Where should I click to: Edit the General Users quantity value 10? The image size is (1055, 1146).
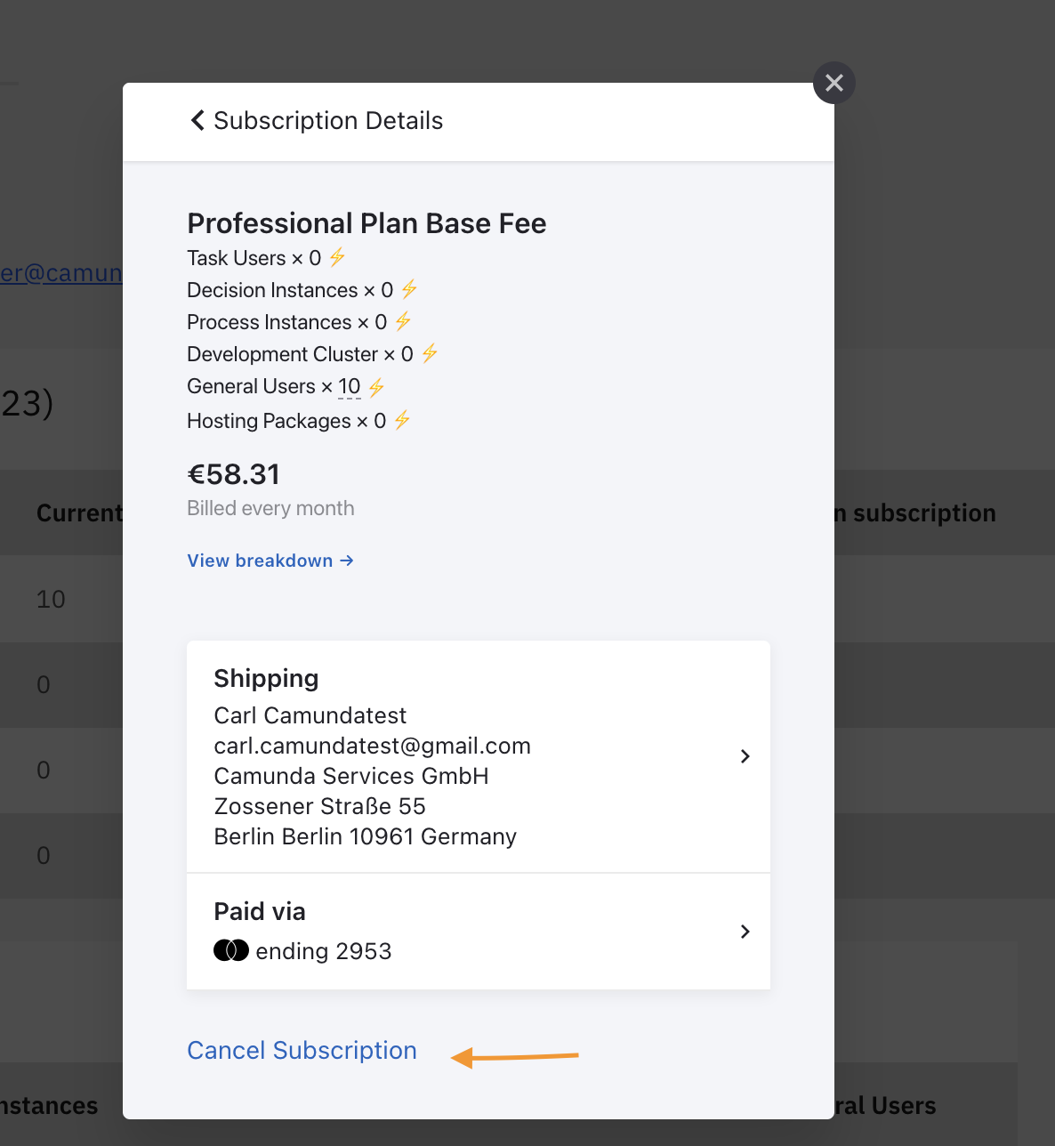click(x=350, y=385)
